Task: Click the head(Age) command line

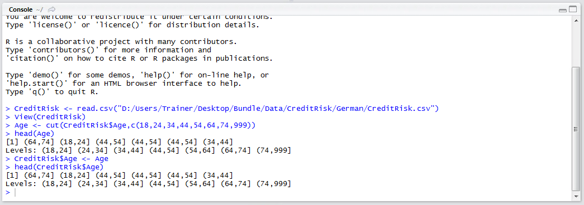Action: pyautogui.click(x=30, y=134)
